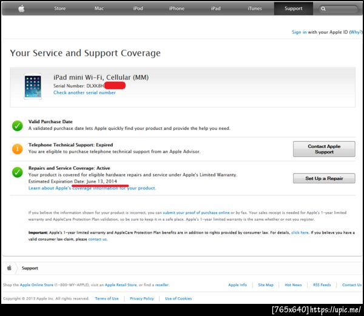Image resolution: width=364 pixels, height=316 pixels.
Task: Follow the click here consumer law link
Action: (x=300, y=232)
